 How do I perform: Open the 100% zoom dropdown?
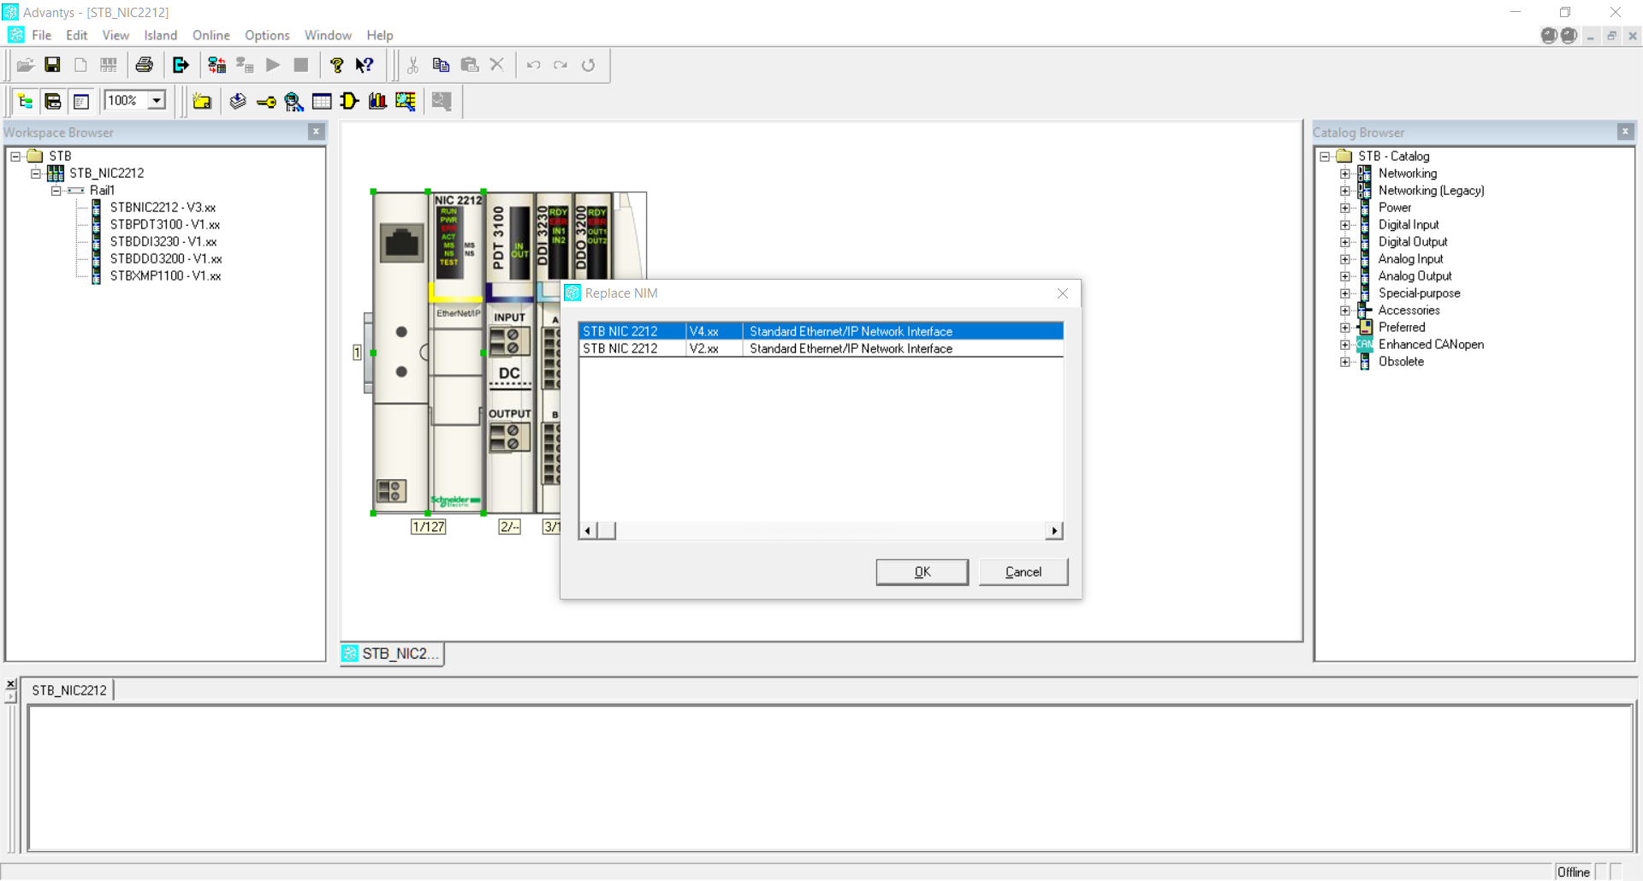click(157, 101)
